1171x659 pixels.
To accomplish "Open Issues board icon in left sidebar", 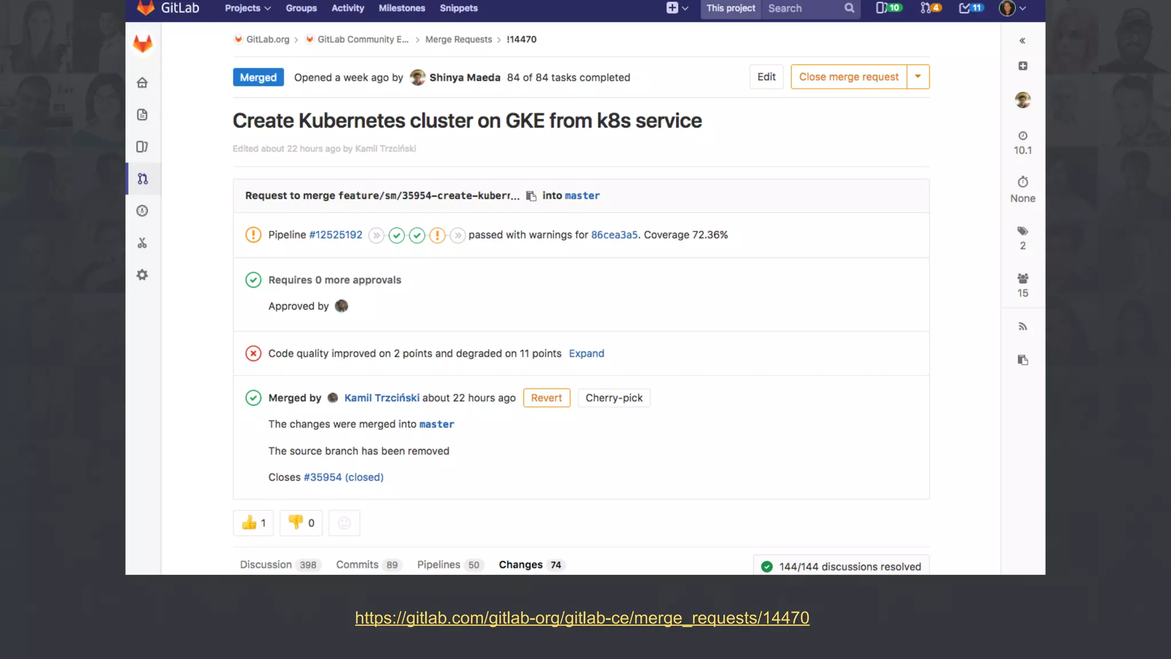I will click(x=142, y=147).
